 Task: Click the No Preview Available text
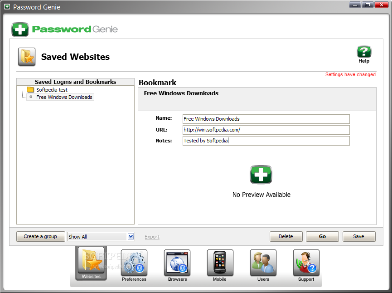pos(261,195)
